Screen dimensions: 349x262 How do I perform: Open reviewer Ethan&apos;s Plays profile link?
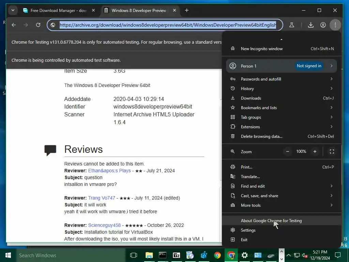pos(109,171)
